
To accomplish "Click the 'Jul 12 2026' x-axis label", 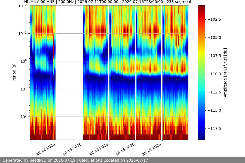I will (x=46, y=149).
